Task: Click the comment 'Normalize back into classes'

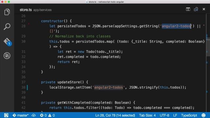Action: (x=83, y=36)
